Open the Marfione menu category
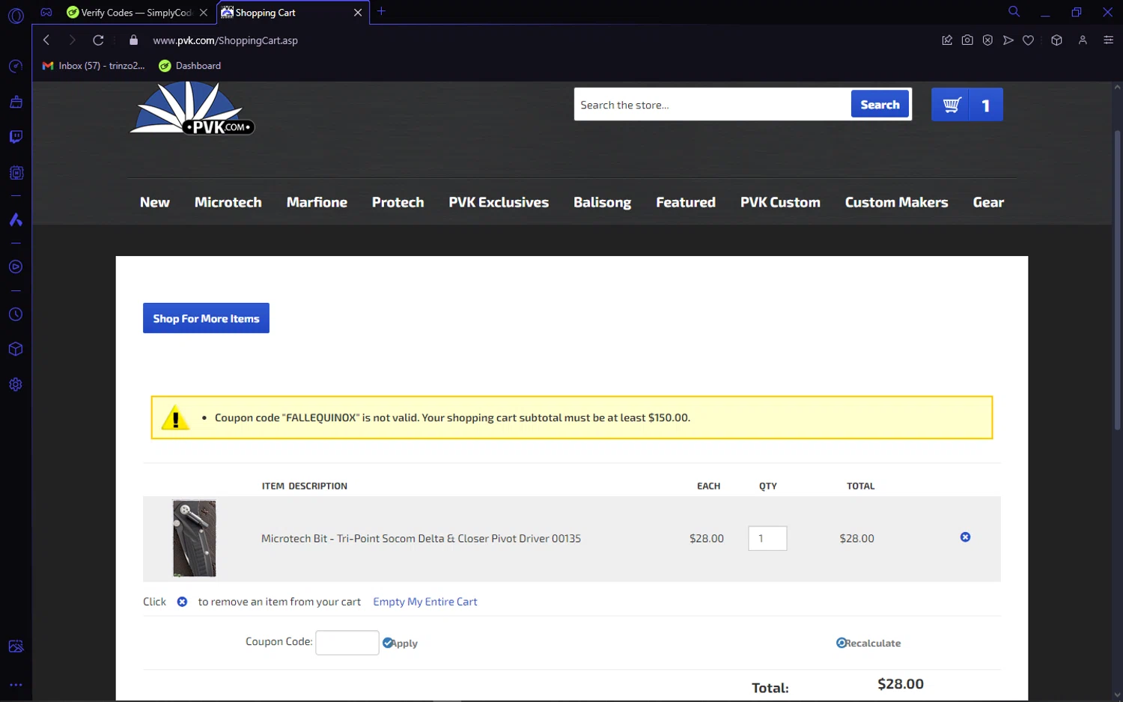This screenshot has height=702, width=1123. pos(317,202)
